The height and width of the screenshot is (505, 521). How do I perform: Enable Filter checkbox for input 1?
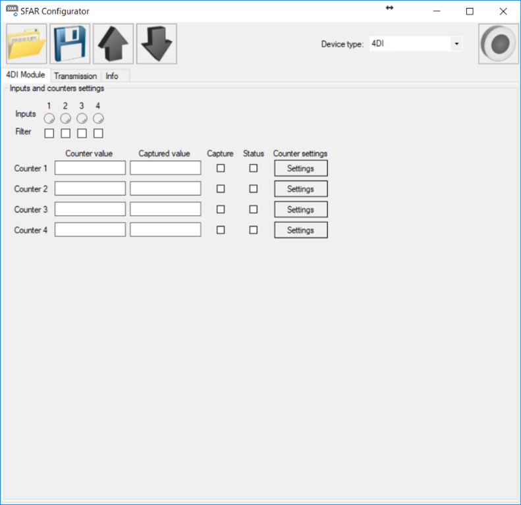(49, 133)
